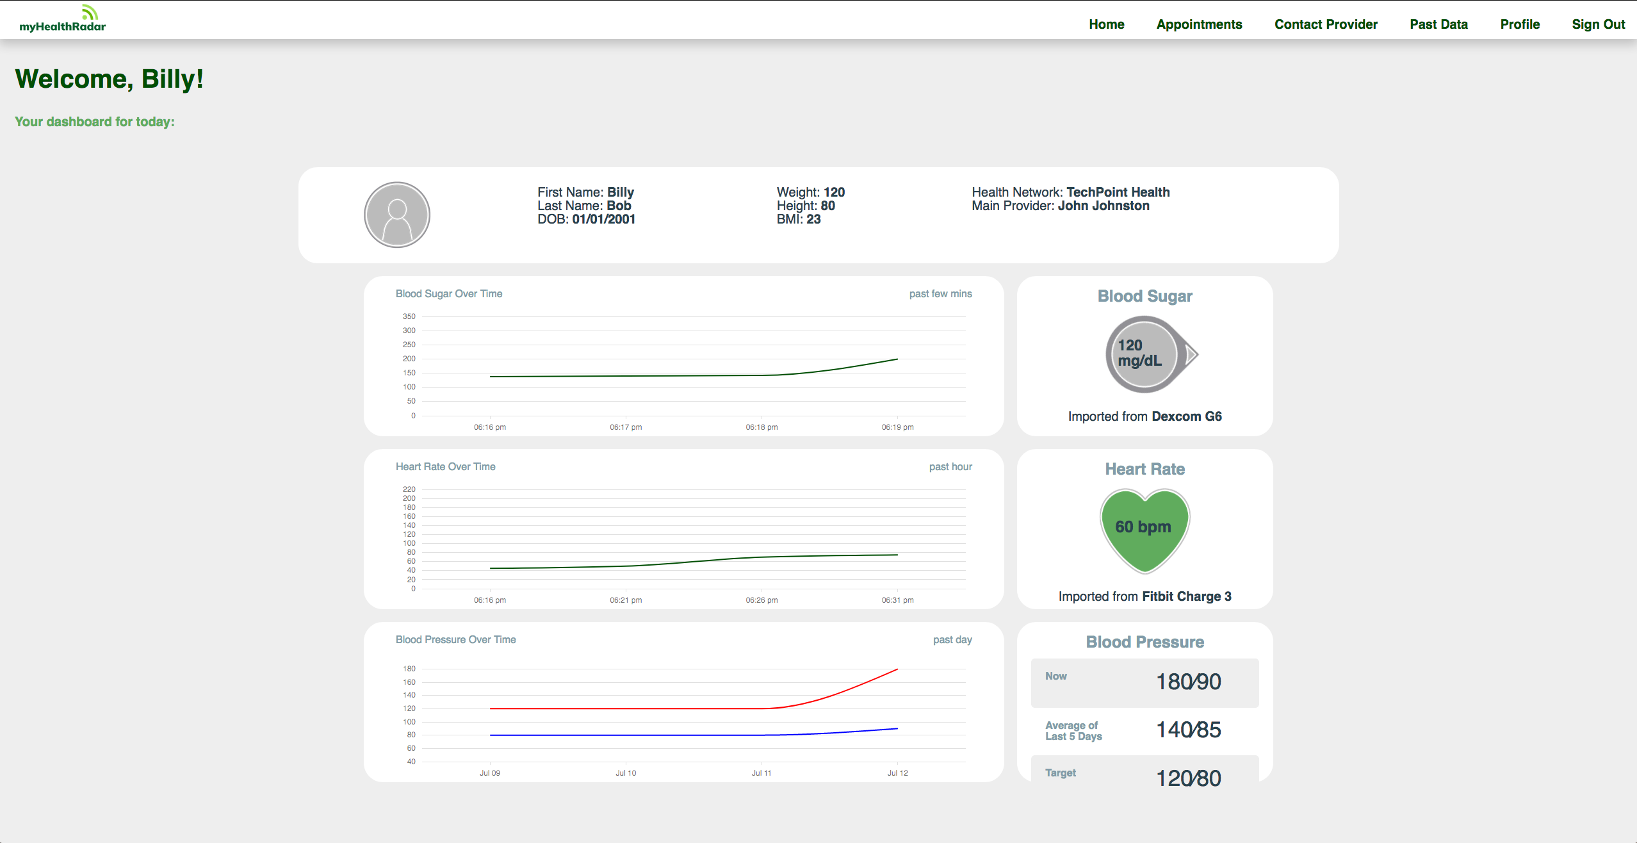Select Past Data in navigation
1637x843 pixels.
(1438, 24)
